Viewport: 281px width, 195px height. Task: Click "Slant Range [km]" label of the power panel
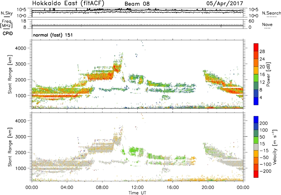(10, 74)
